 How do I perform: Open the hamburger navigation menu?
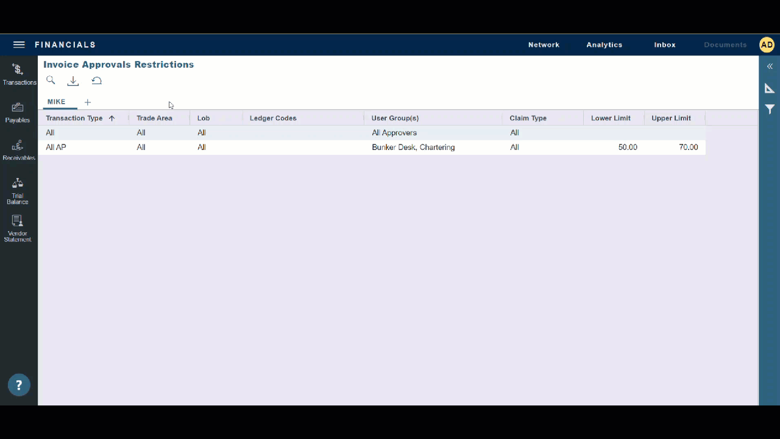pos(19,44)
